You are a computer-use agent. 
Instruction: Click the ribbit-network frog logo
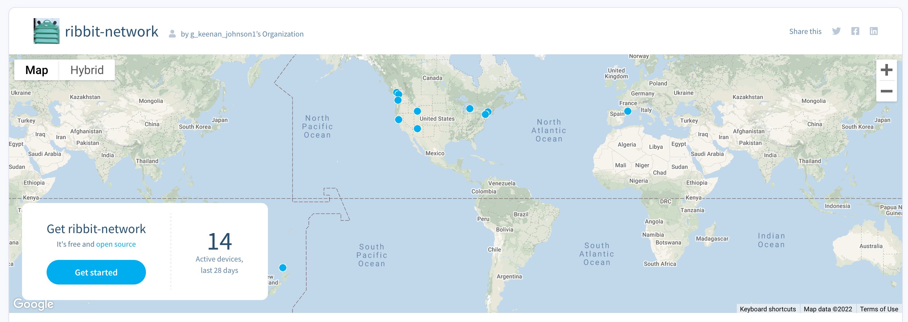coord(46,31)
